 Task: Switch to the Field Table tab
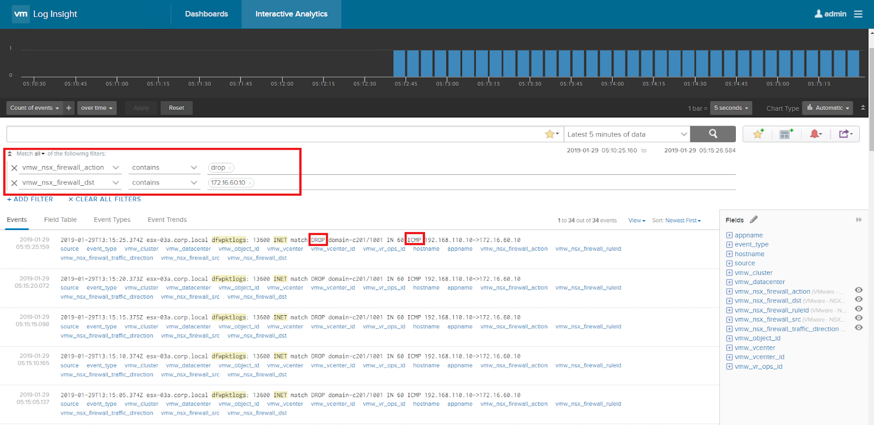coord(61,220)
